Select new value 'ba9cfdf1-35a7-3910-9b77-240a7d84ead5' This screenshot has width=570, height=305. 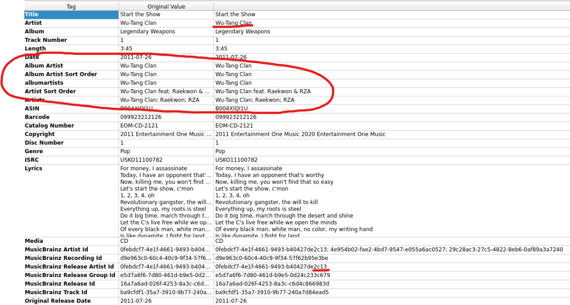[x=272, y=292]
